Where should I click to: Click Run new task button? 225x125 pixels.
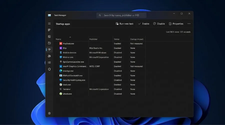coord(124,24)
